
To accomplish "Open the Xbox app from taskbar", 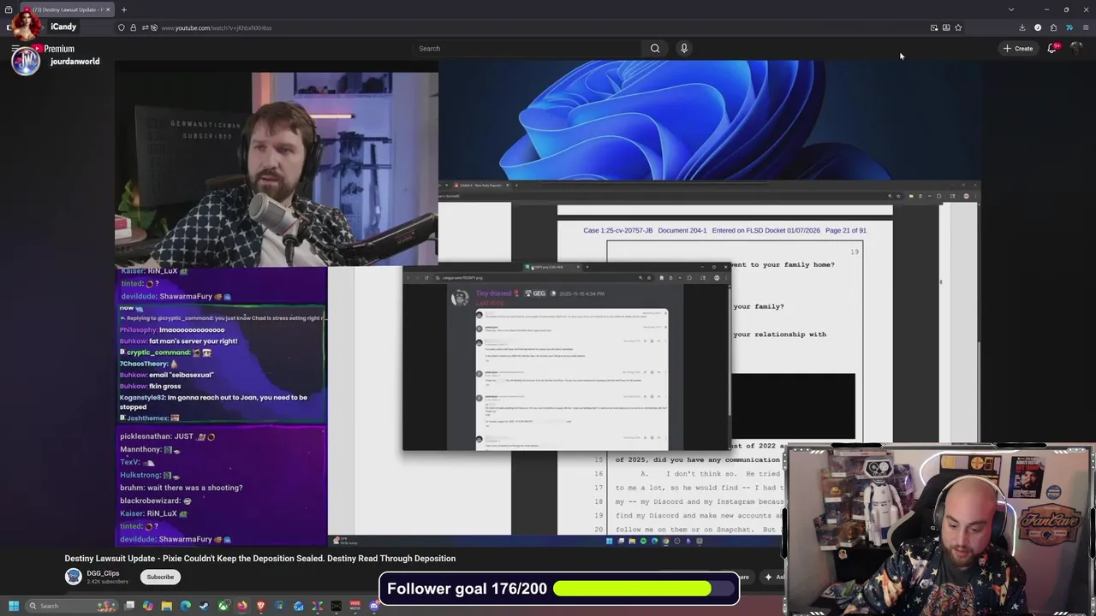I will click(x=224, y=606).
